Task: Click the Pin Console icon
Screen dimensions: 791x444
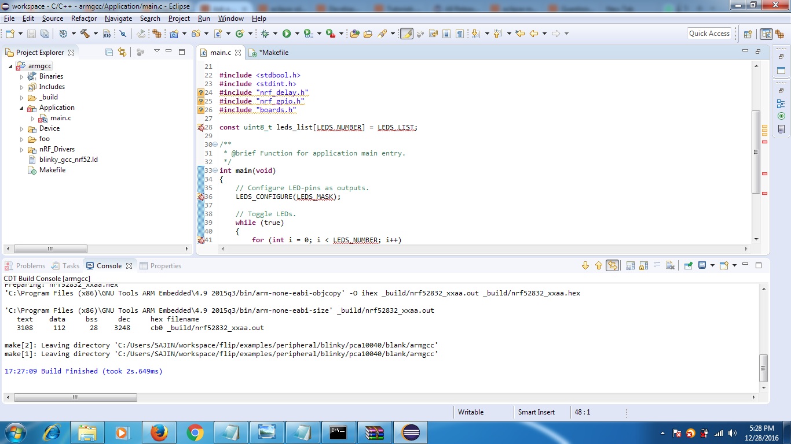Action: tap(688, 265)
